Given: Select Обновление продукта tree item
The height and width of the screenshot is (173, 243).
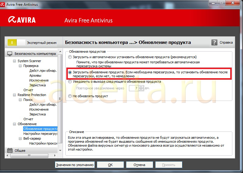Looking at the screenshot, I should [x=40, y=129].
